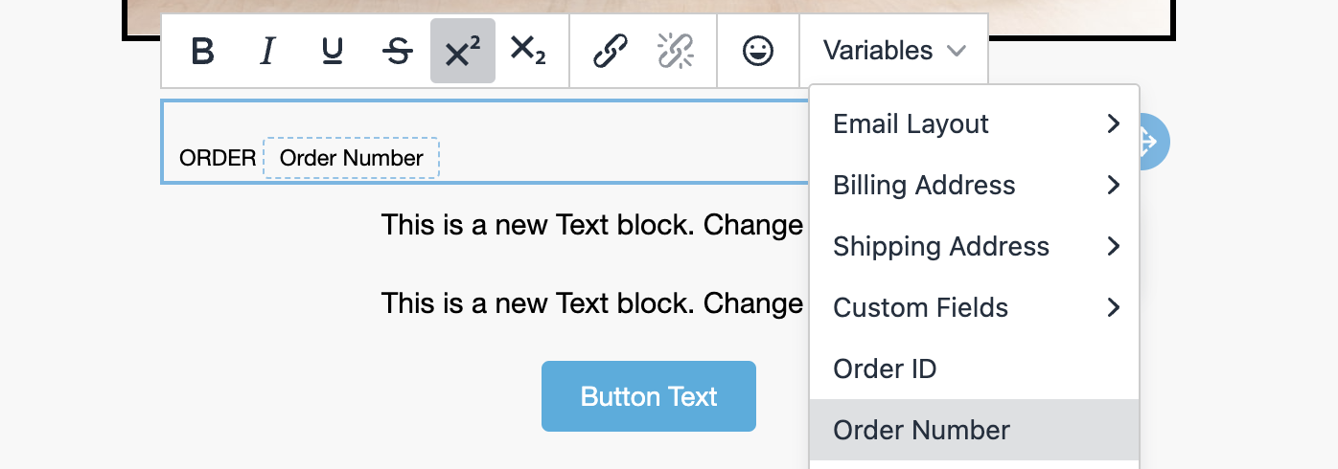This screenshot has height=469, width=1338.
Task: Collapse the Variables dropdown
Action: (894, 51)
